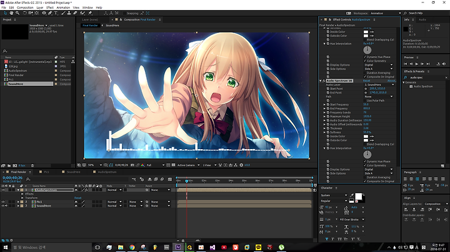Open the Path dropdown set to None
450x252 pixels.
(378, 97)
